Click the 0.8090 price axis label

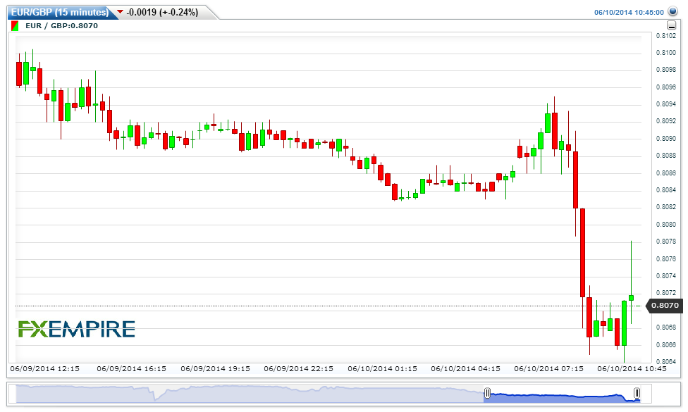[x=665, y=139]
